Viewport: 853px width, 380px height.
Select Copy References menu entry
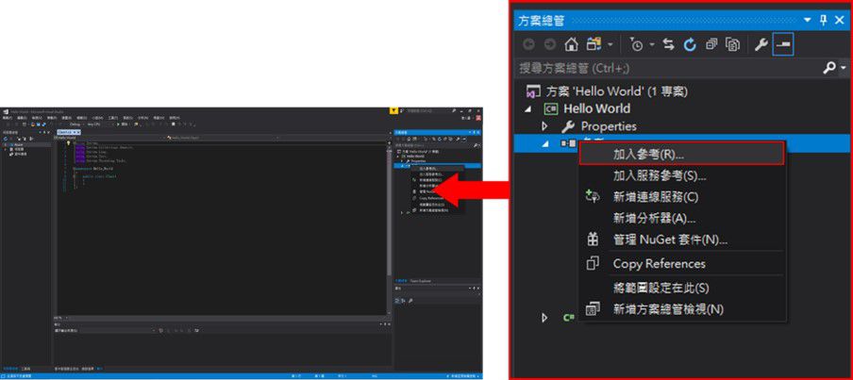pos(680,264)
